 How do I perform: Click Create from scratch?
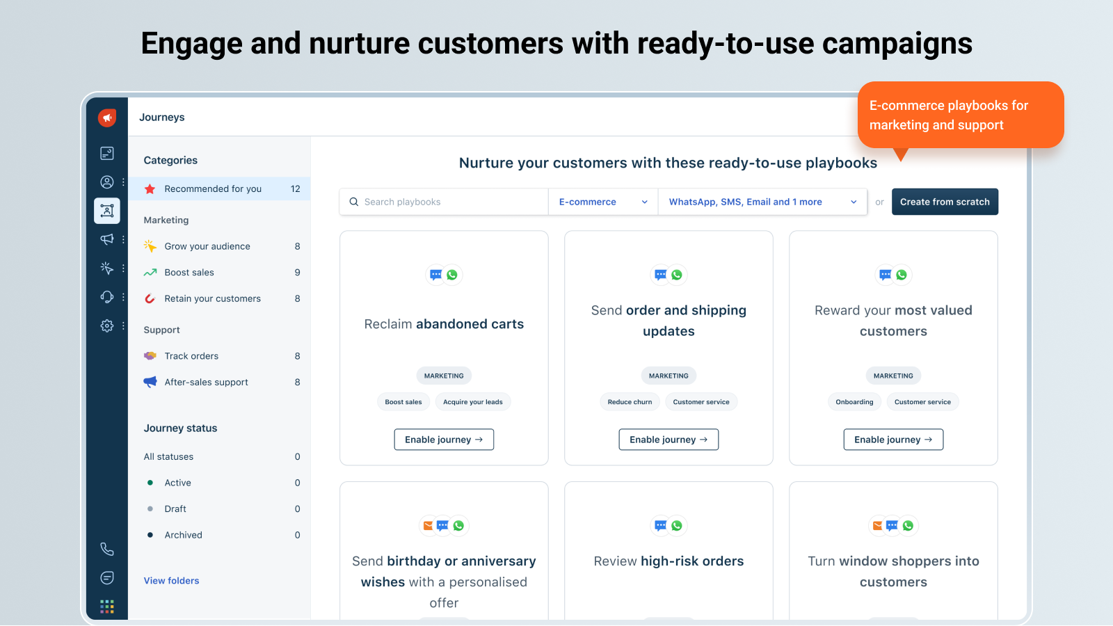[x=945, y=202]
